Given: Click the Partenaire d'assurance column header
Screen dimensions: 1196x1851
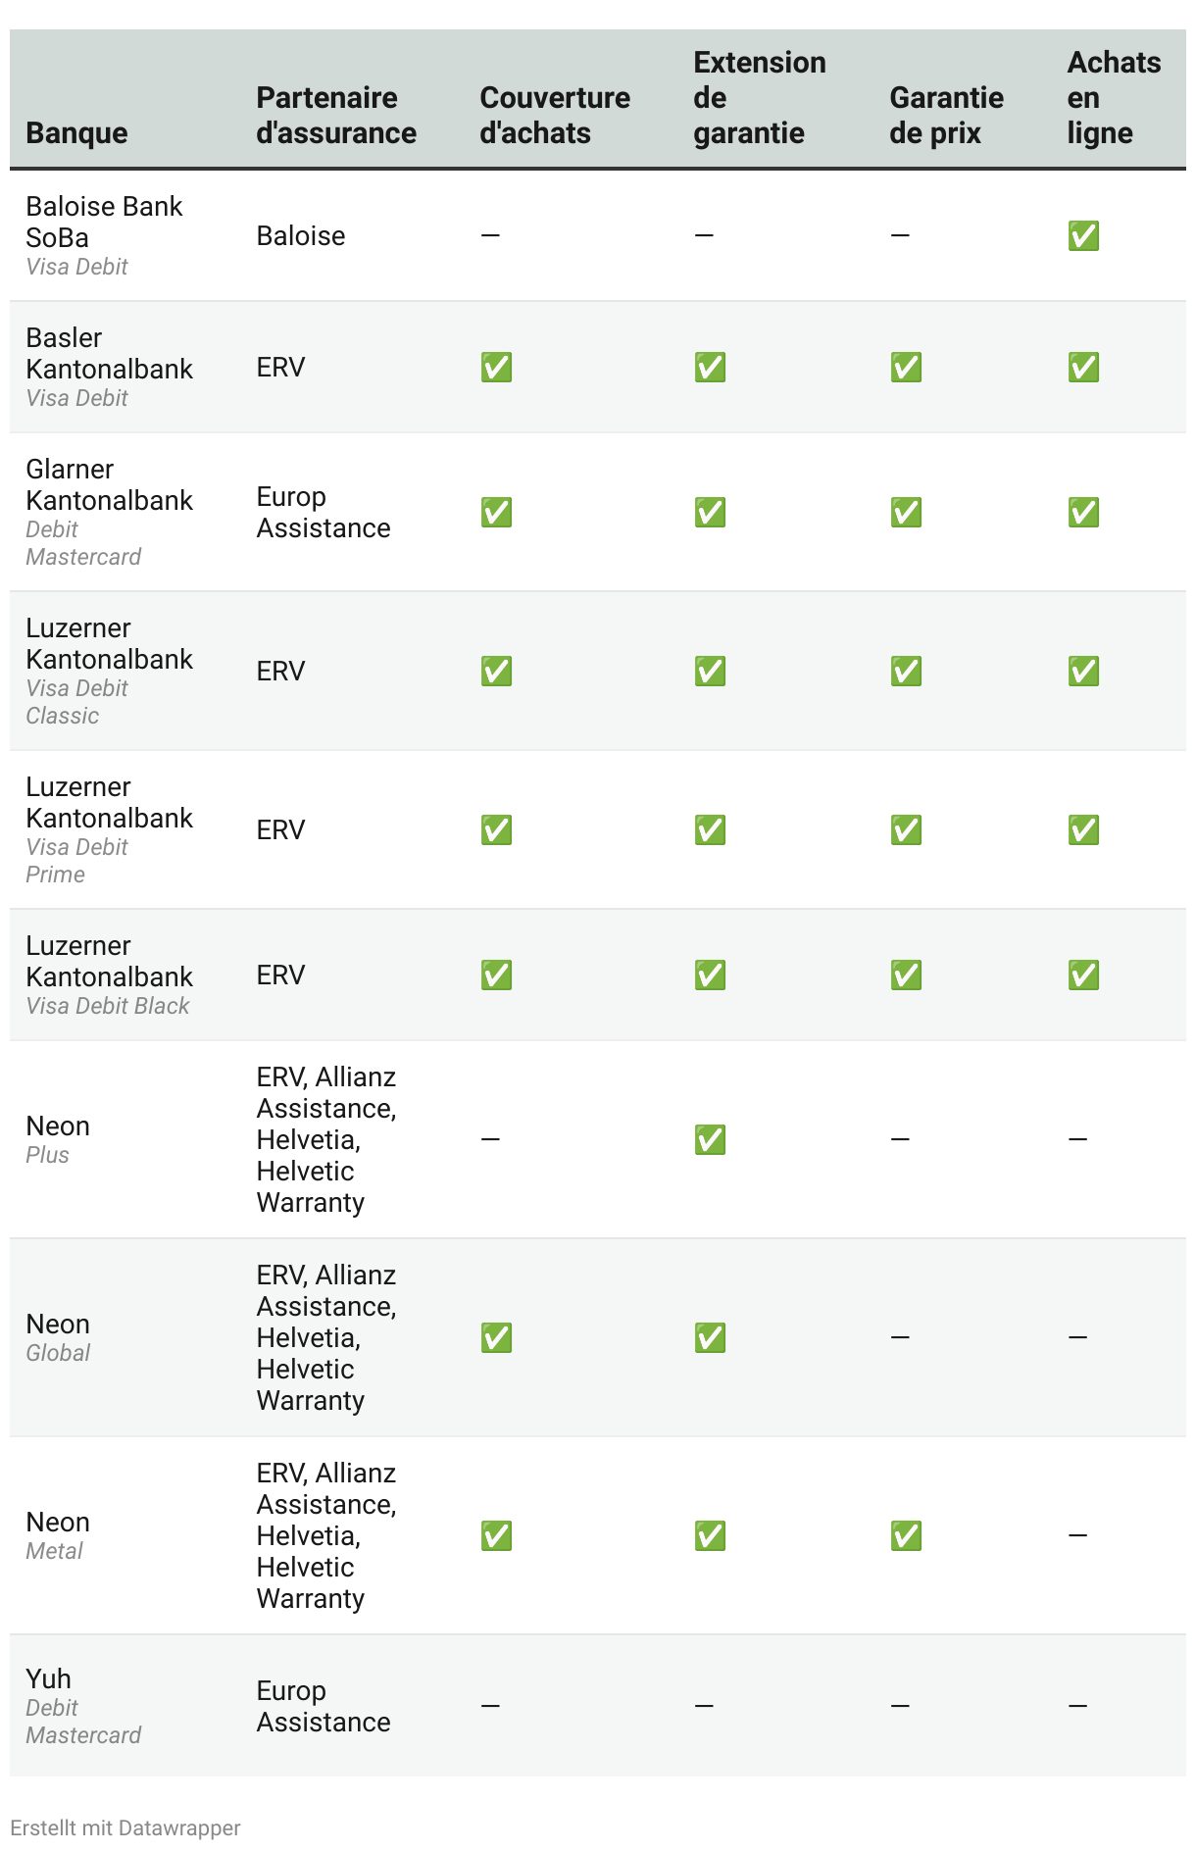Looking at the screenshot, I should 336,116.
